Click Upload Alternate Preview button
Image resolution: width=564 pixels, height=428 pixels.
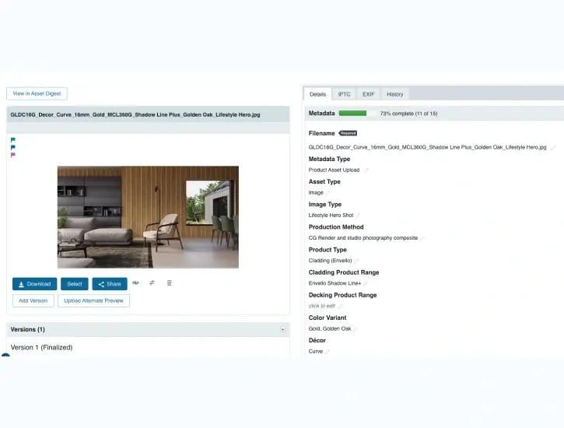coord(93,300)
